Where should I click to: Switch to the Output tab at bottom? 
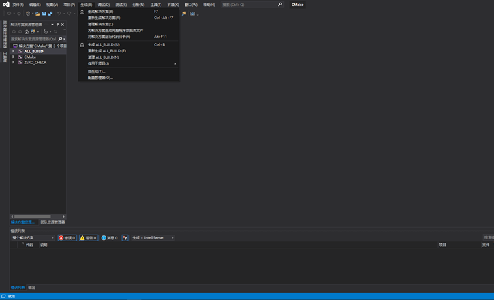(32, 288)
